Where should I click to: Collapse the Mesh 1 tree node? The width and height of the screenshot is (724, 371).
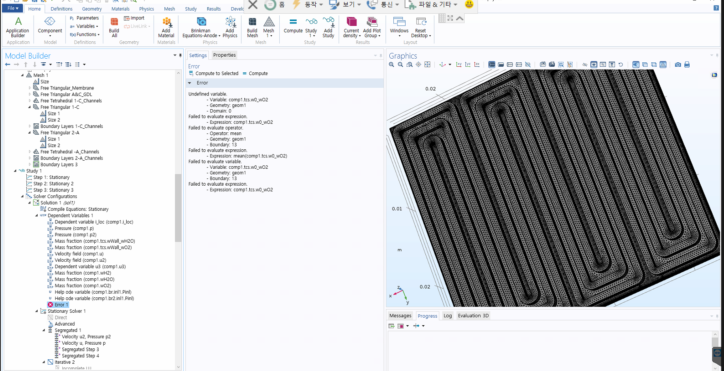point(22,75)
